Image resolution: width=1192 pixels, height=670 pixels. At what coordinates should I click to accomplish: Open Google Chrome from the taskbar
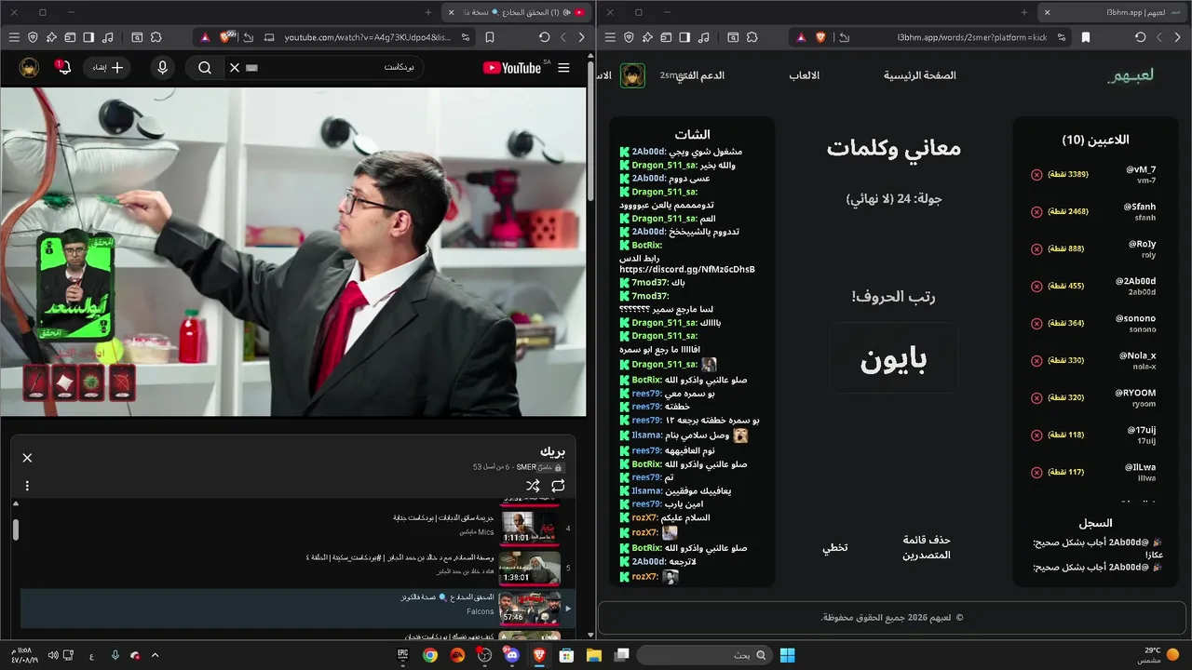pyautogui.click(x=429, y=655)
